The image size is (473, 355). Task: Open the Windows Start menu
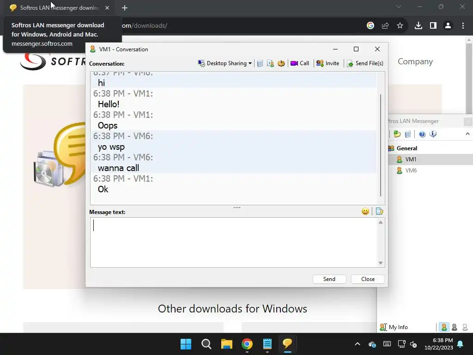pos(186,344)
